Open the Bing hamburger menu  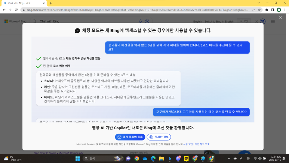(x=273, y=21)
